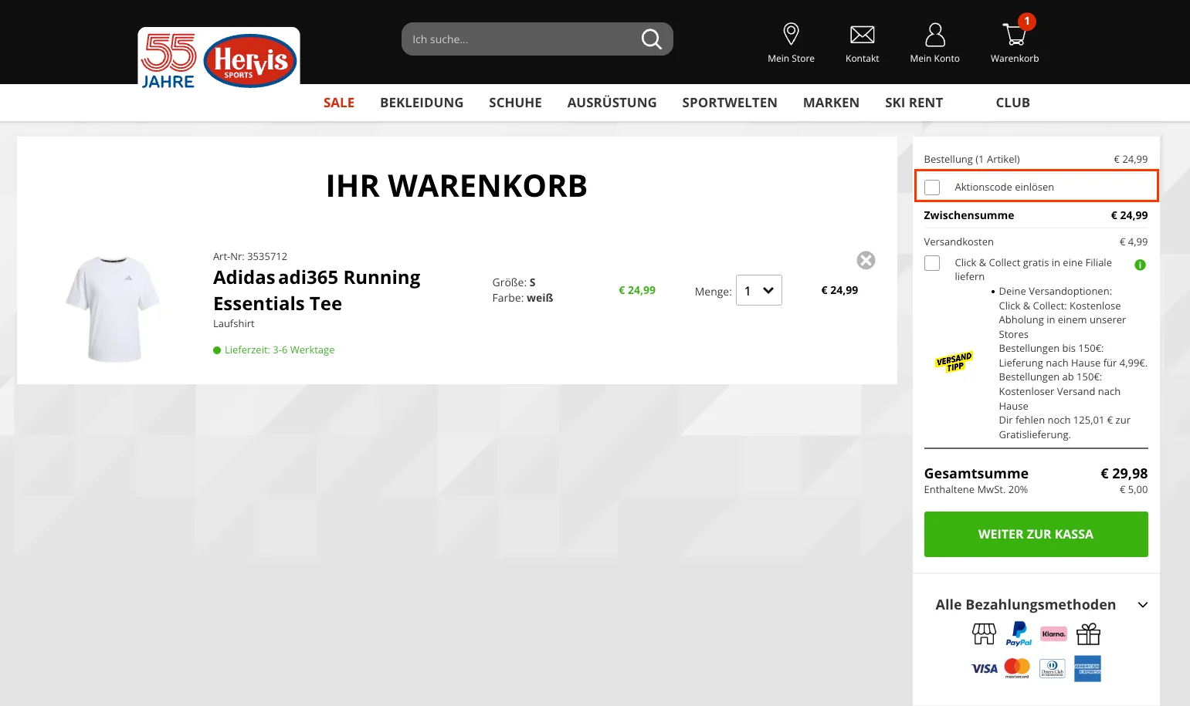Remove the Adidas tee from cart
1190x706 pixels.
(x=866, y=261)
